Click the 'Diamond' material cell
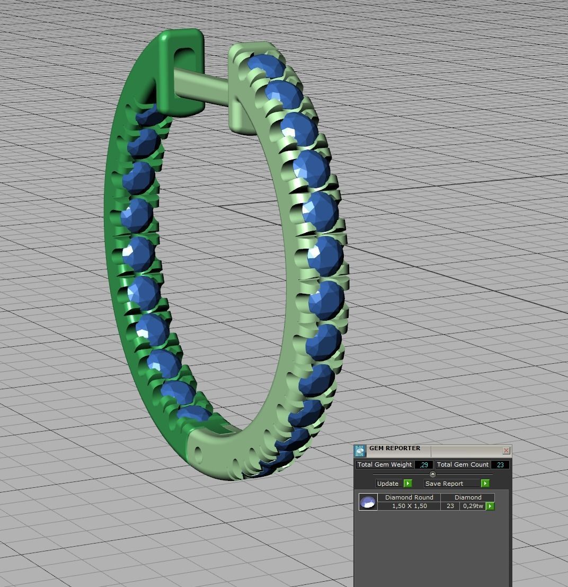Image resolution: width=568 pixels, height=587 pixels. tap(468, 497)
